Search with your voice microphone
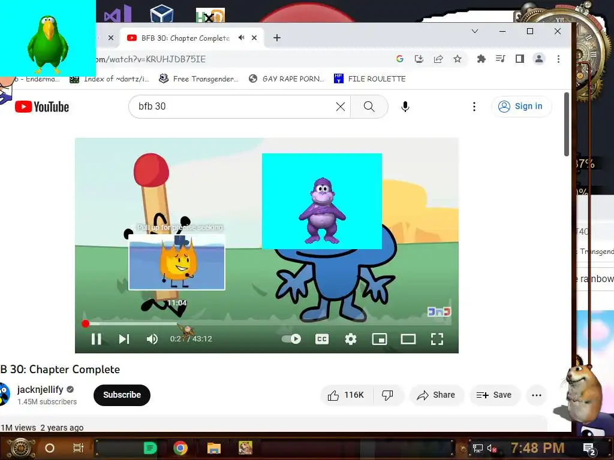The image size is (614, 460). coord(405,107)
